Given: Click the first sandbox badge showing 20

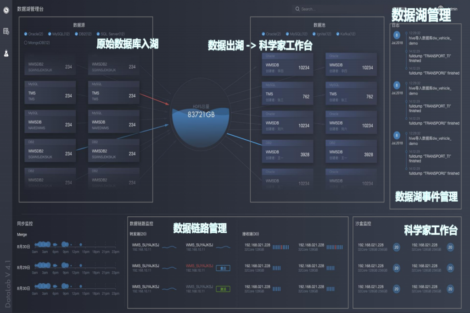Looking at the screenshot, I should click(397, 247).
